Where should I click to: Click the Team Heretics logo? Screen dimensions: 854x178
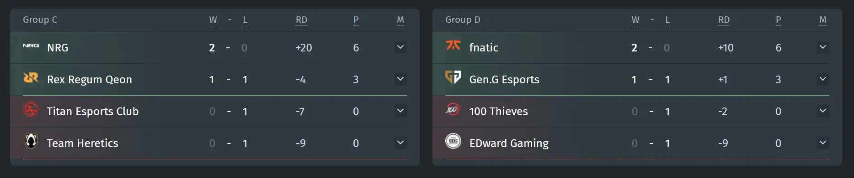tap(31, 141)
